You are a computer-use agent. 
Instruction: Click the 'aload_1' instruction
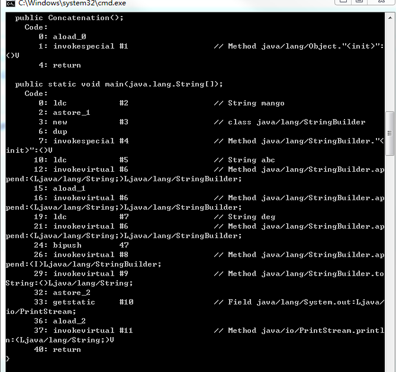(69, 188)
